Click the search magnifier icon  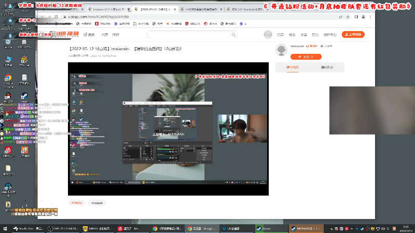233,35
